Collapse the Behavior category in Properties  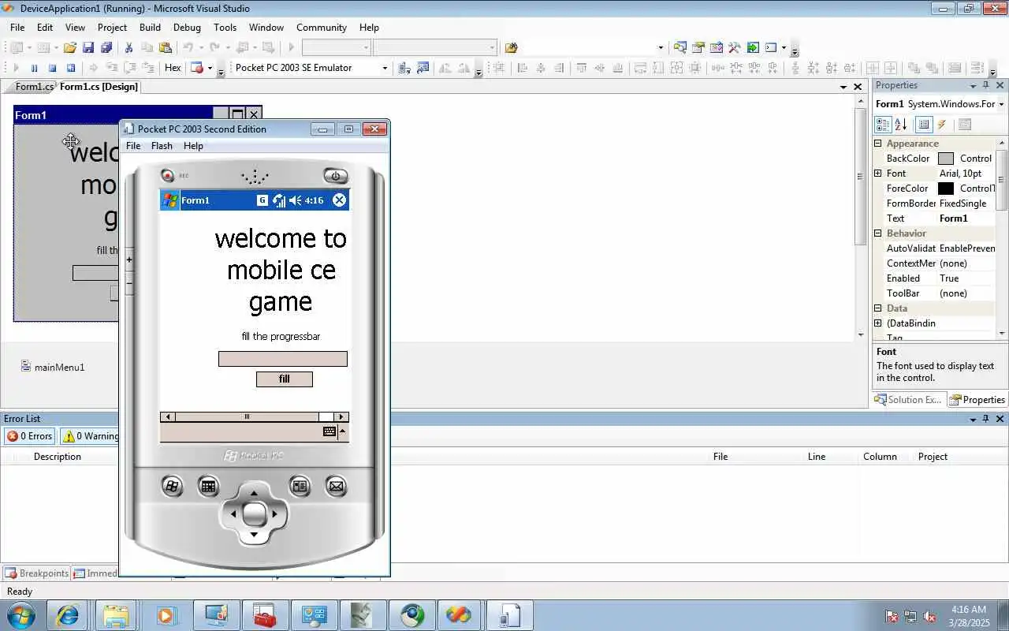pyautogui.click(x=878, y=233)
